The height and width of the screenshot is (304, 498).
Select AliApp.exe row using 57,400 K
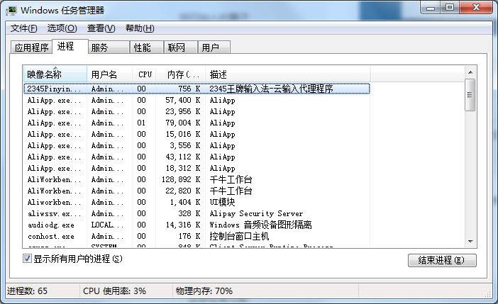197,101
